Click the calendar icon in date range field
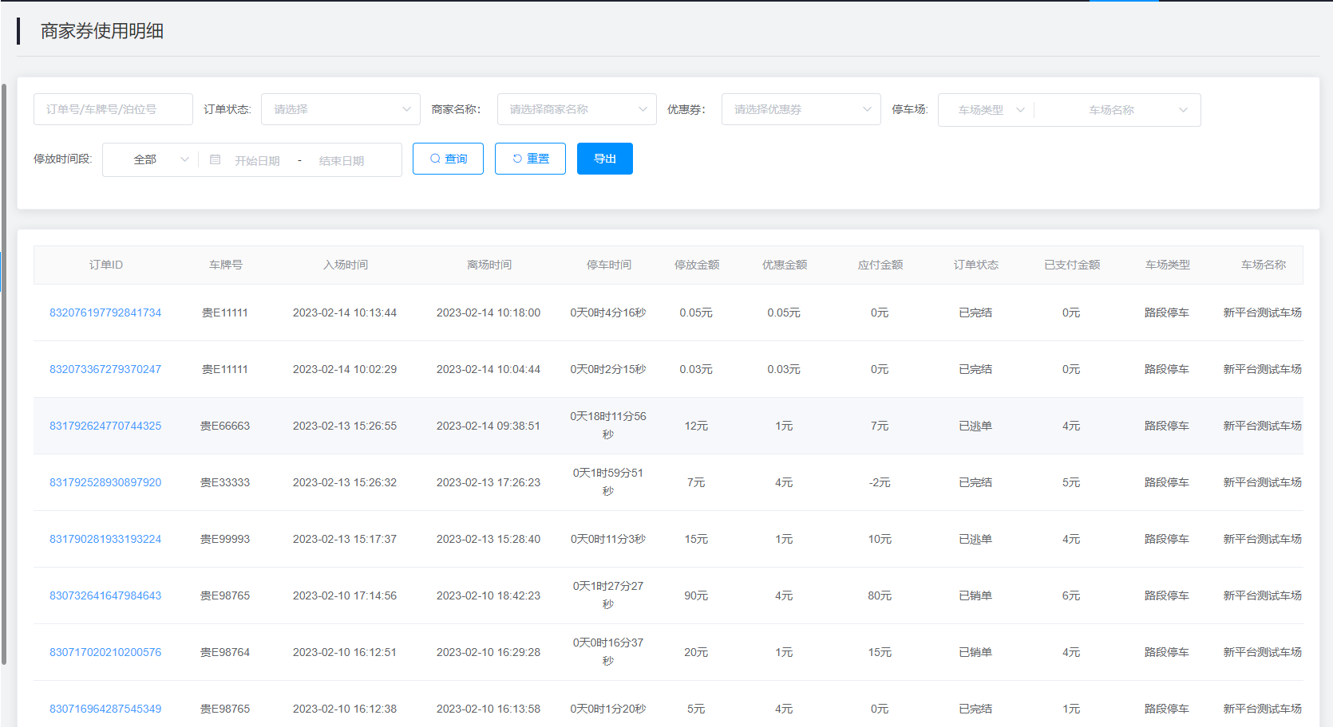Screen dimensions: 1333x727 pyautogui.click(x=215, y=159)
